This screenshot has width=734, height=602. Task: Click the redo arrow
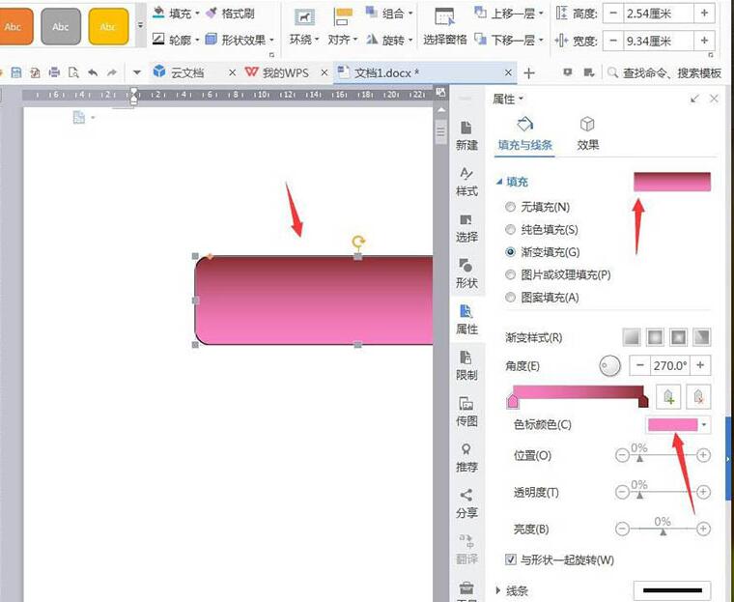pyautogui.click(x=112, y=72)
